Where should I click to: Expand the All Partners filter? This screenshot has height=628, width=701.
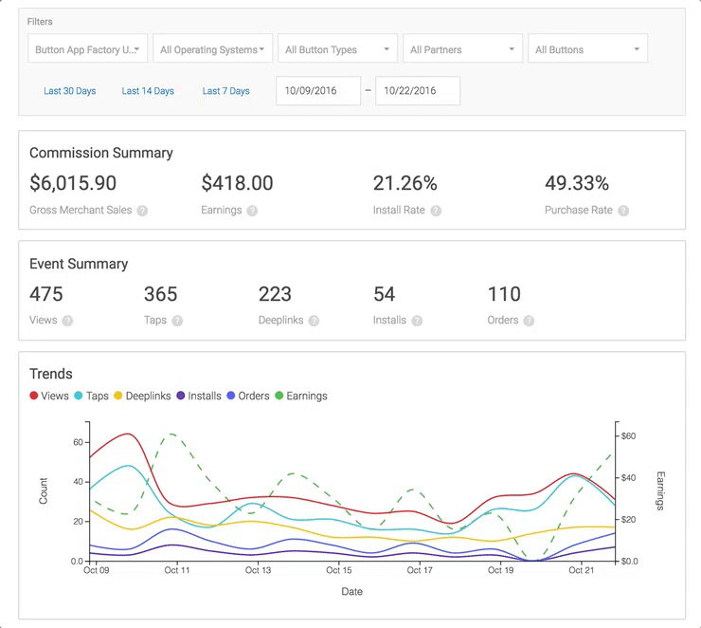click(x=462, y=48)
